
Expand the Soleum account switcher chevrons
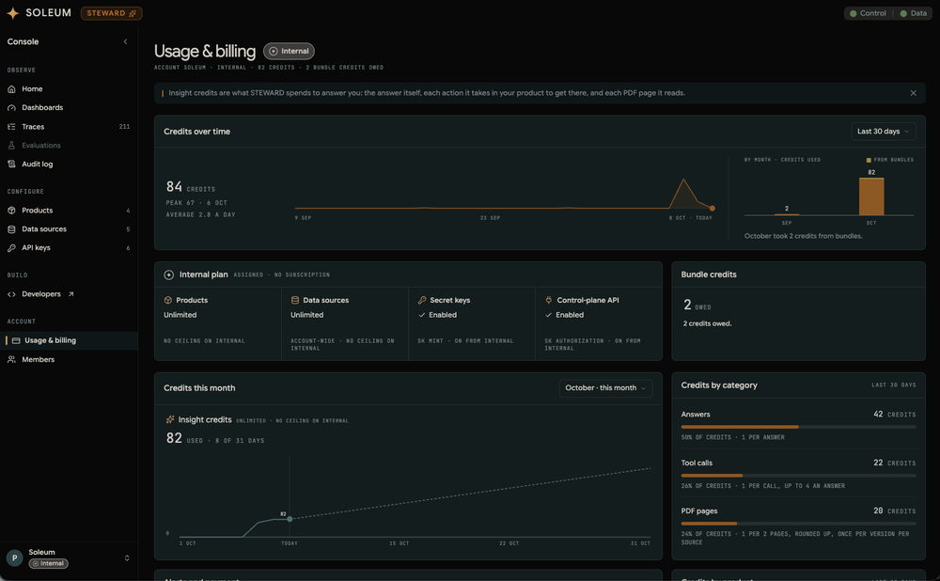pyautogui.click(x=127, y=558)
